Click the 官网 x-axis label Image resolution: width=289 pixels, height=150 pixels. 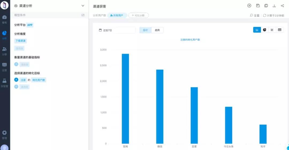pos(125,147)
